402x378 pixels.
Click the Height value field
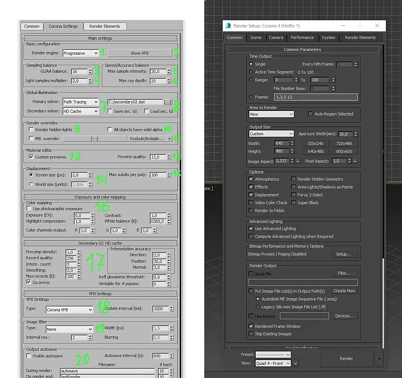point(282,151)
